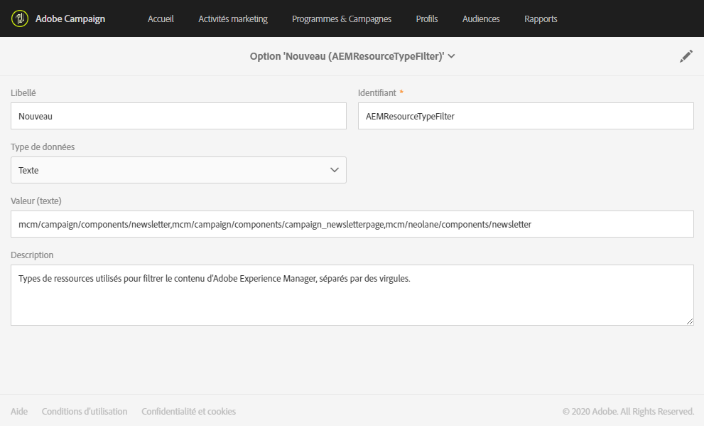Click the Adobe Campaign title text
Viewport: 704px width, 426px height.
coord(70,19)
